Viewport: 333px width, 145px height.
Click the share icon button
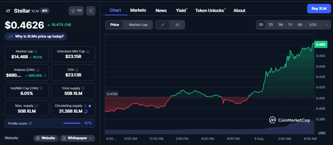tap(90, 11)
